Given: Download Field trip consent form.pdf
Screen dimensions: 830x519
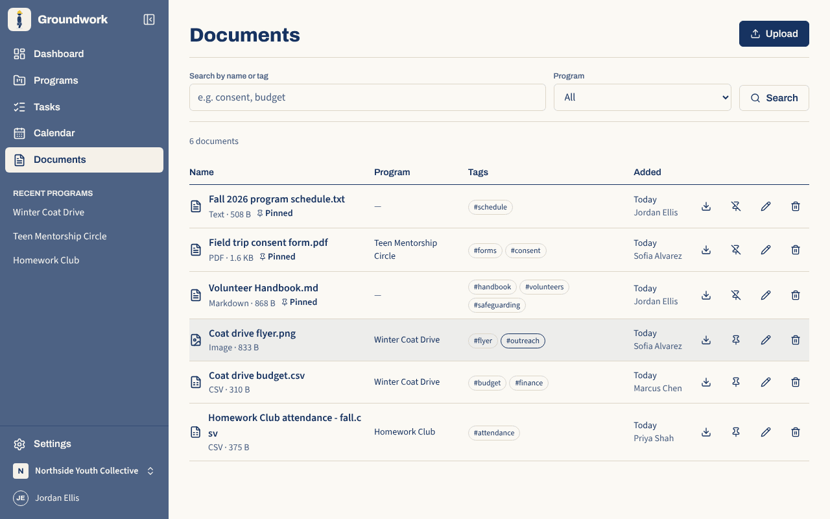Looking at the screenshot, I should (x=706, y=250).
